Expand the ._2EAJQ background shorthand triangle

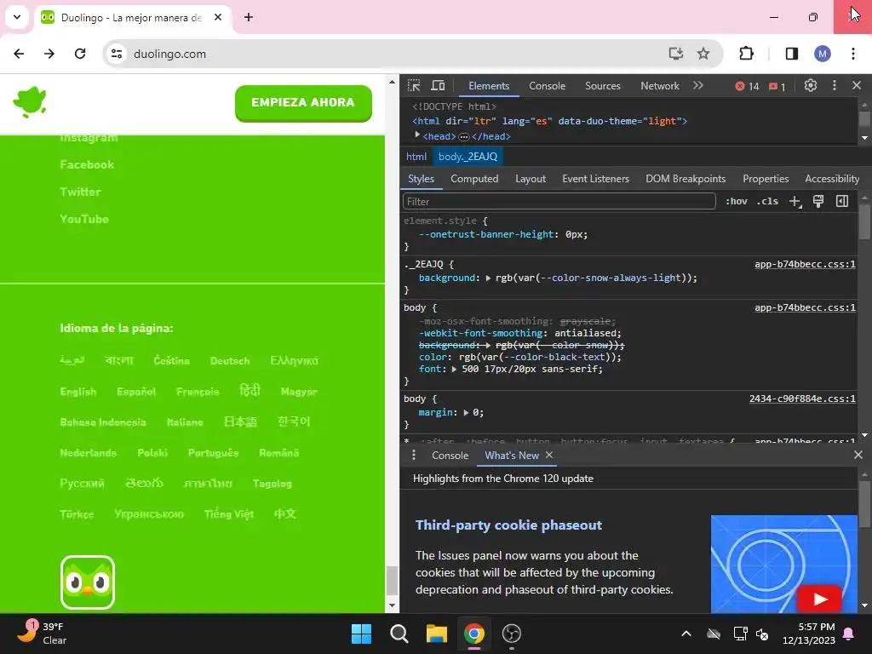tap(488, 278)
